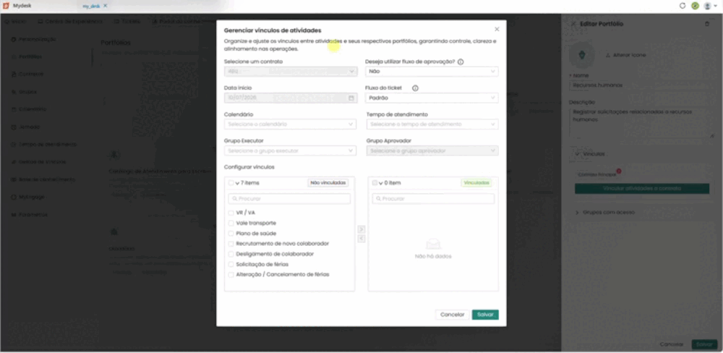Click Cancelar in the dialog
Screen dimensions: 723x353
(x=452, y=315)
